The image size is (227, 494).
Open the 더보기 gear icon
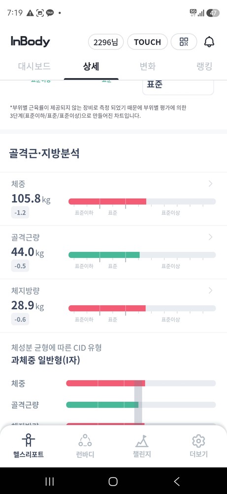198,441
